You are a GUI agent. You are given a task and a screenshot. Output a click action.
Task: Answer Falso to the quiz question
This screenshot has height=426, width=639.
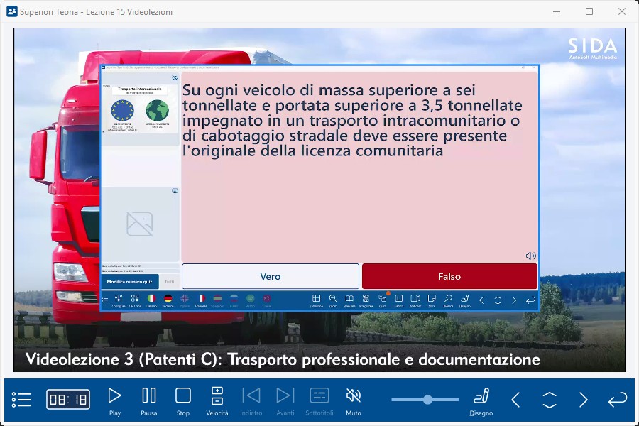[449, 276]
